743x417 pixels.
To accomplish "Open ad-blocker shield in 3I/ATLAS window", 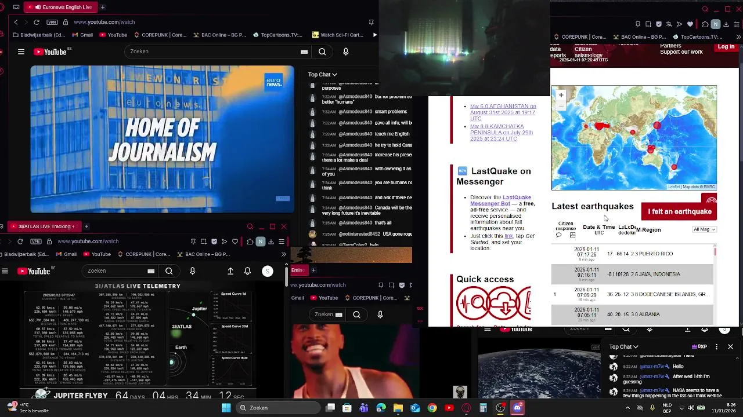I will point(214,242).
